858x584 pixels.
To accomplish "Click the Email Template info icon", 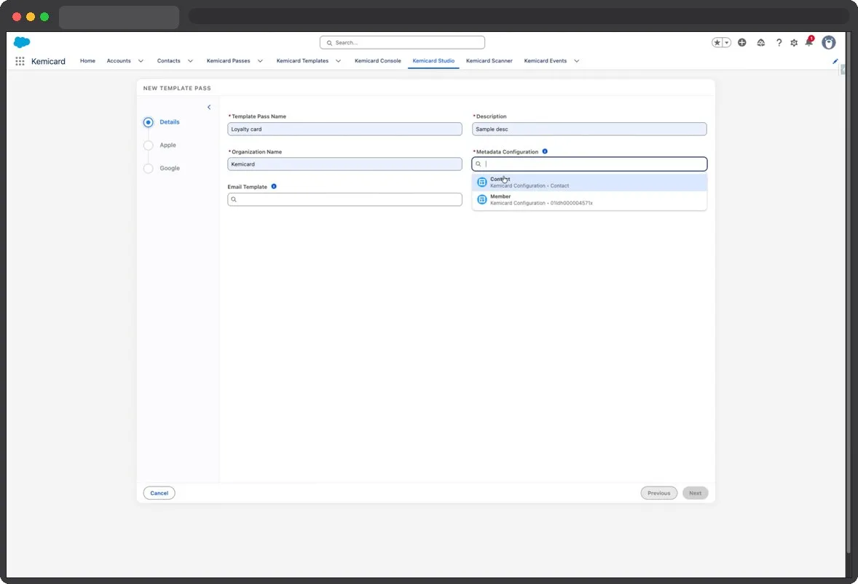I will click(x=274, y=186).
